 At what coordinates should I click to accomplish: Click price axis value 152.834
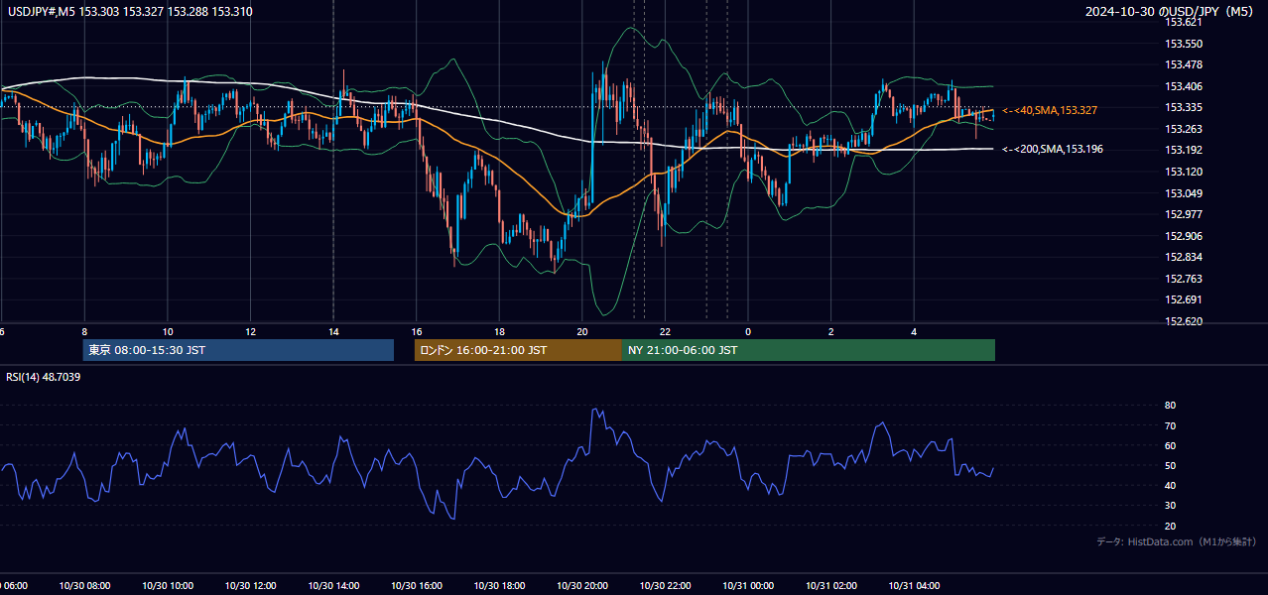1182,257
